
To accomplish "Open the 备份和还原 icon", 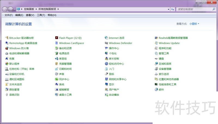I will tap(57, 48).
